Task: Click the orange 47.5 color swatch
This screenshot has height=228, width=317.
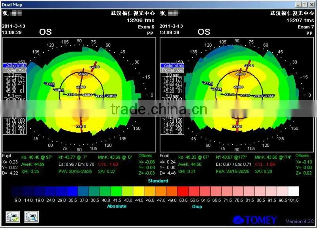Action: [x=160, y=191]
